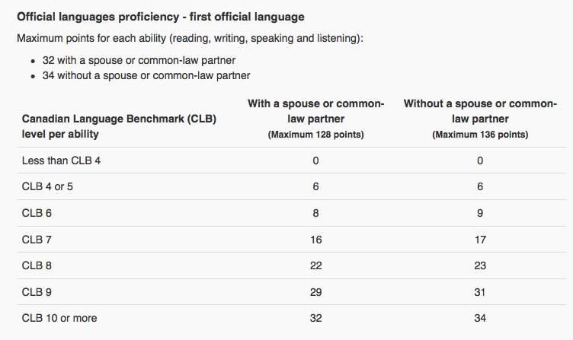The image size is (573, 340).
Task: Click value 29 in CLB 9 row
Action: (315, 292)
